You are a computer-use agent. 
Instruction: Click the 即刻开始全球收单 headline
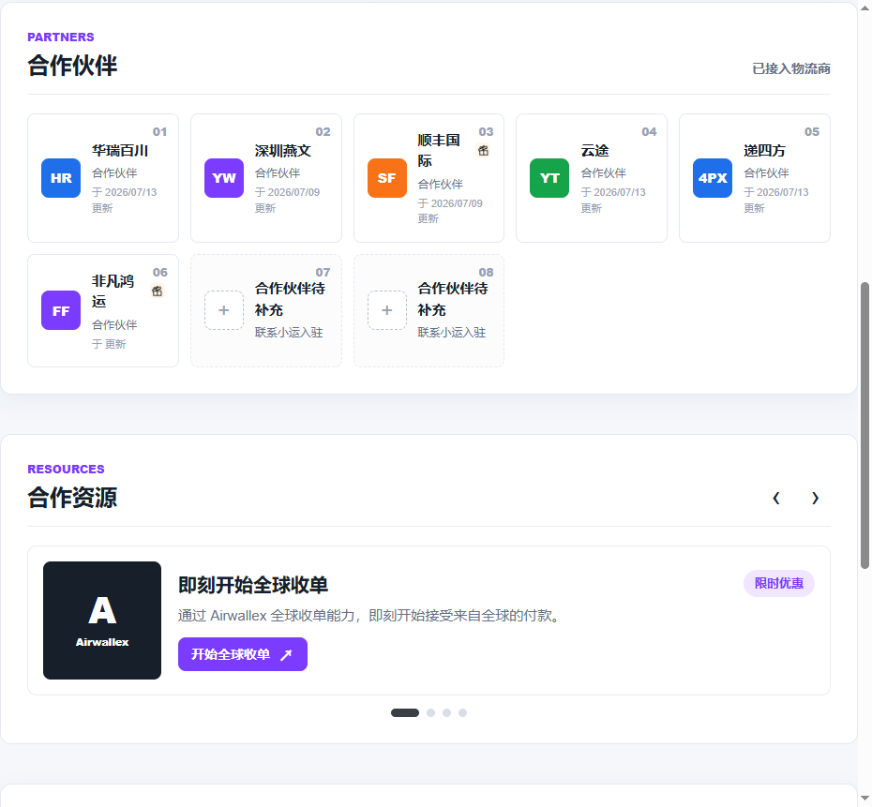(253, 585)
